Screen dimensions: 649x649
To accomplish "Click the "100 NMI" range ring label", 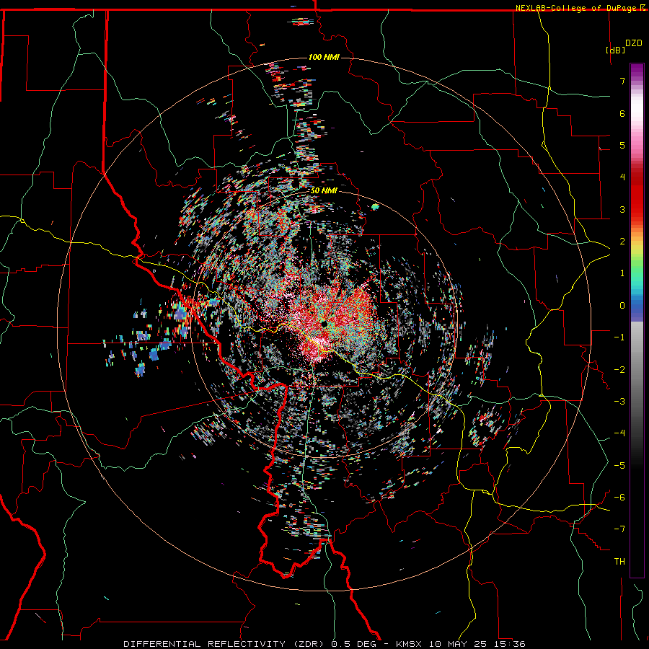I will pos(324,57).
